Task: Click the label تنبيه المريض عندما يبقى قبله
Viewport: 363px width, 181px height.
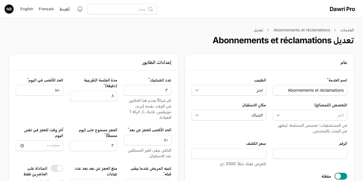Action: pyautogui.click(x=151, y=171)
